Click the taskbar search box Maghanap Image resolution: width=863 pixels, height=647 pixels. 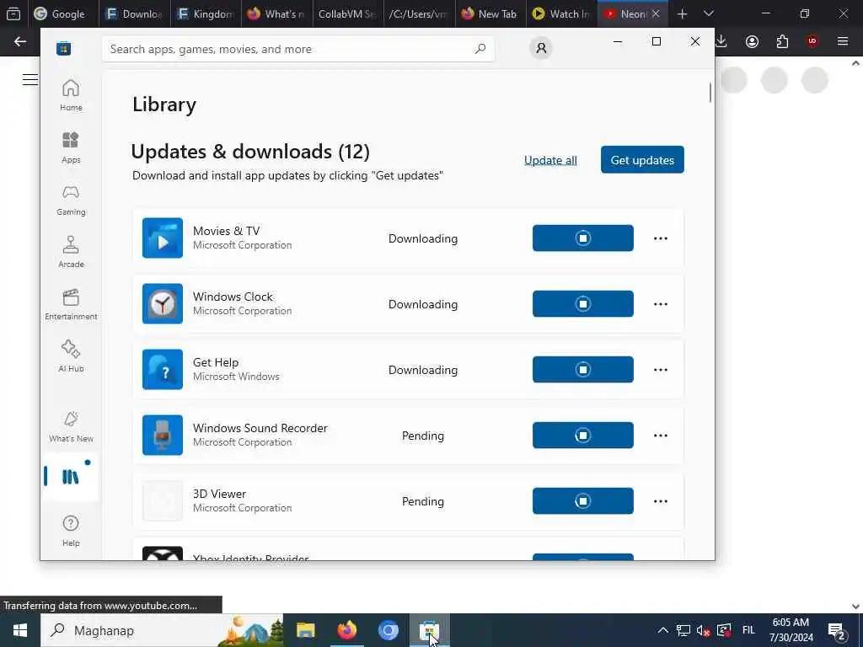162,630
